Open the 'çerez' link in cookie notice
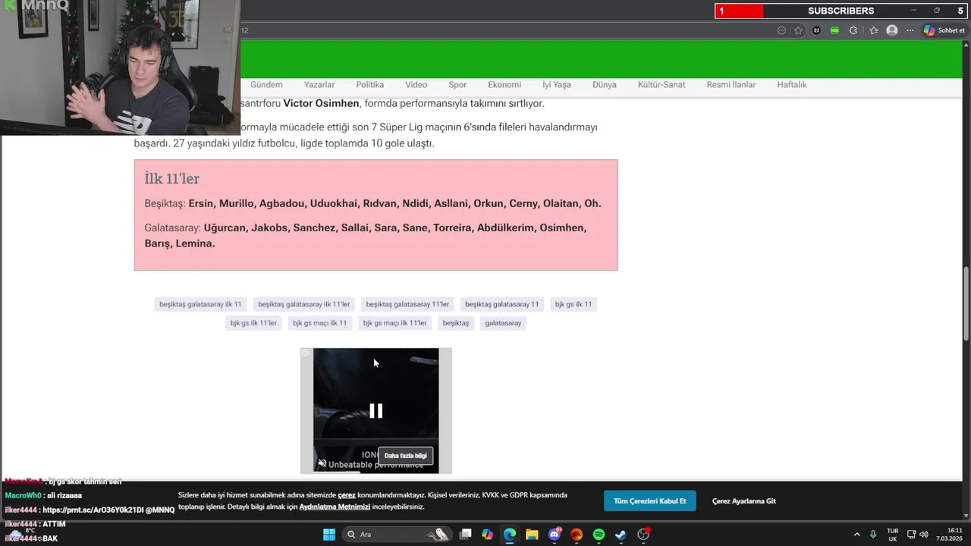The image size is (971, 546). (x=347, y=495)
